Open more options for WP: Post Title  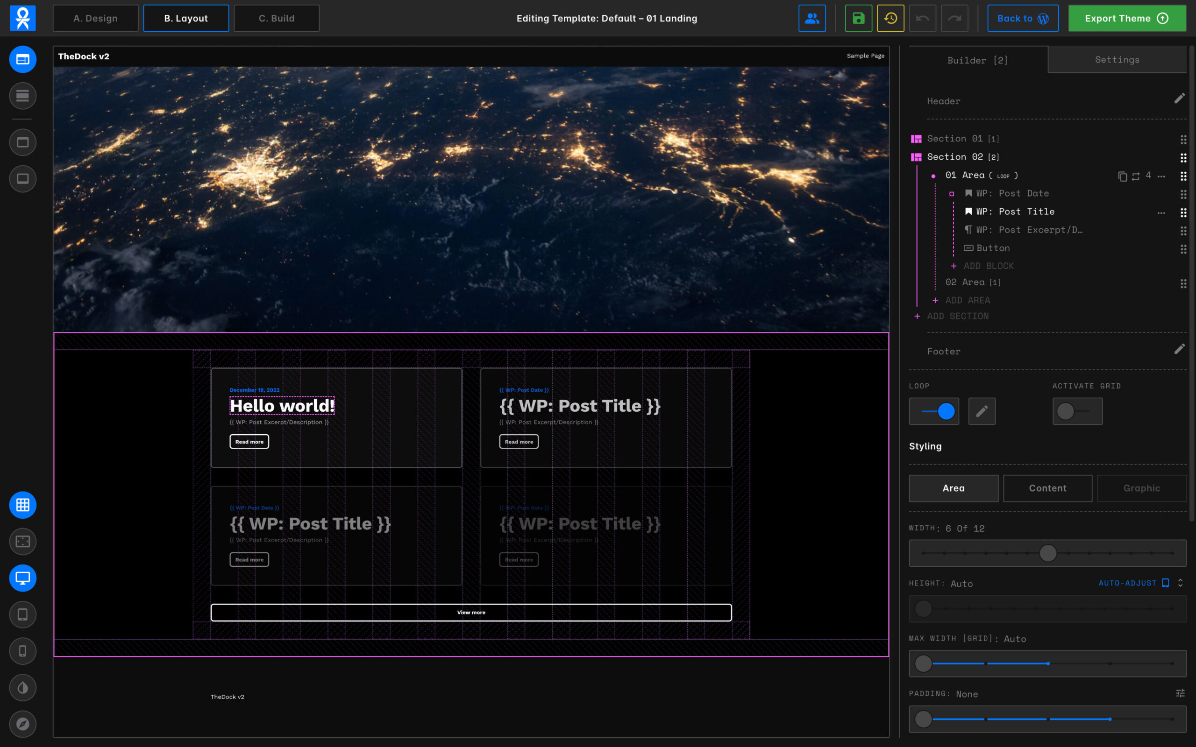(x=1161, y=213)
